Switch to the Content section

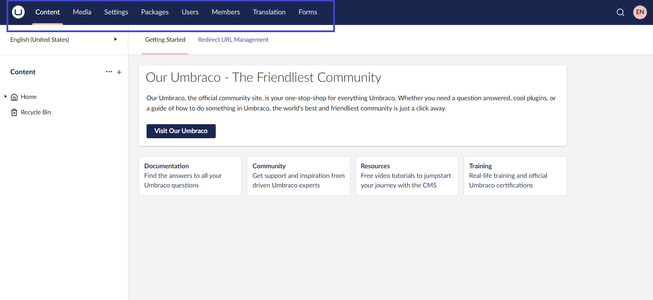click(48, 12)
